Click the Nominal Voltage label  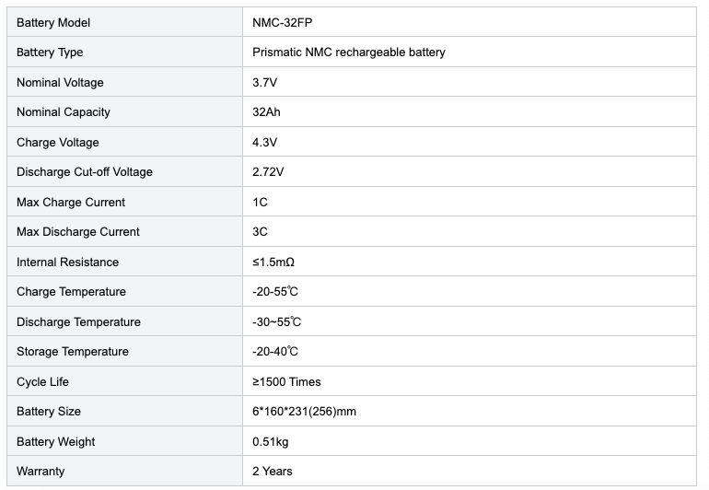60,82
